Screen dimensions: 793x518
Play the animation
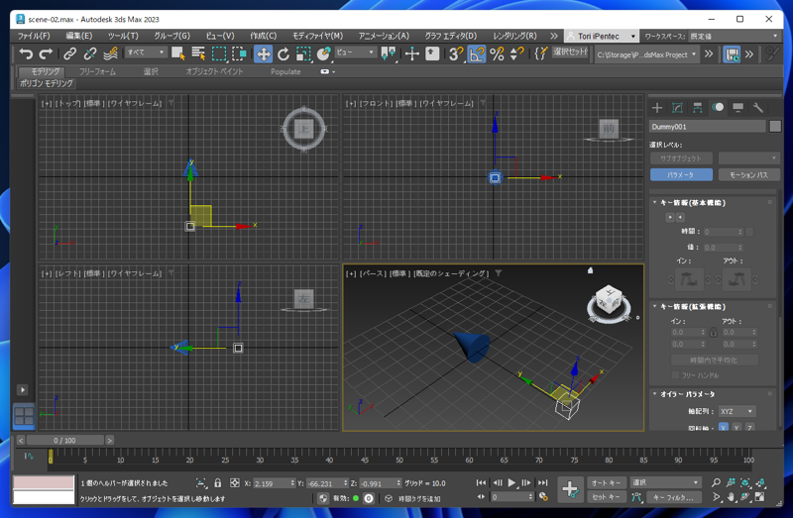pyautogui.click(x=511, y=482)
